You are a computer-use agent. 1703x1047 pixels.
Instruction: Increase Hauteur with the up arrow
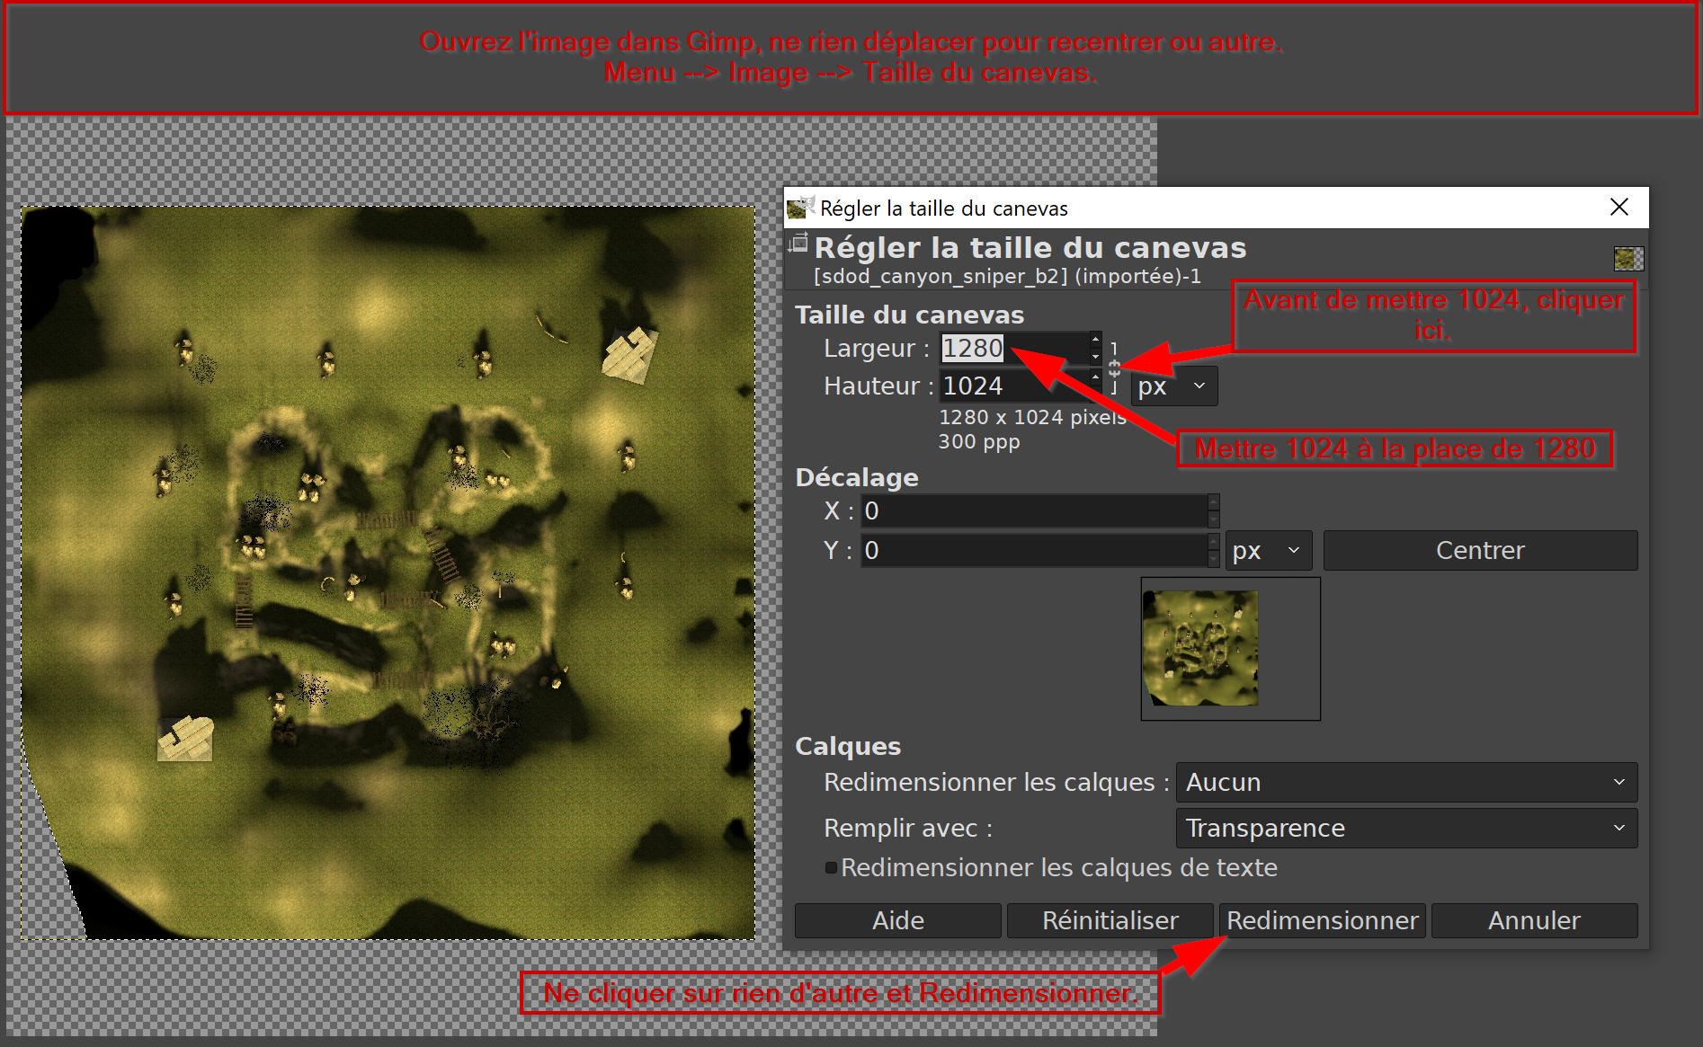(1095, 377)
